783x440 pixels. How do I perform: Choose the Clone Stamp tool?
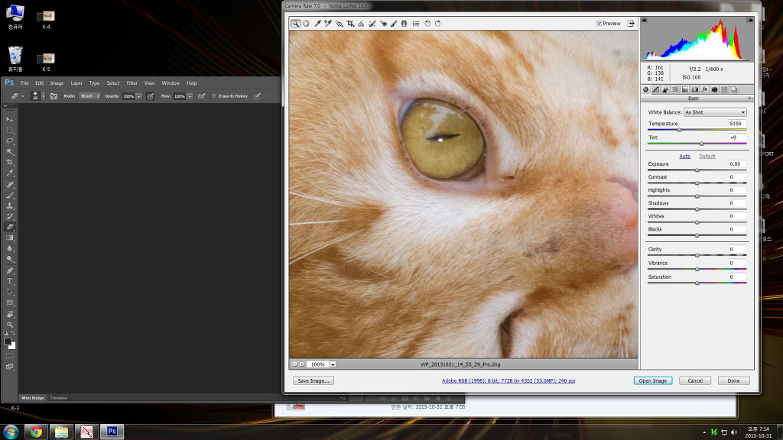tap(10, 205)
